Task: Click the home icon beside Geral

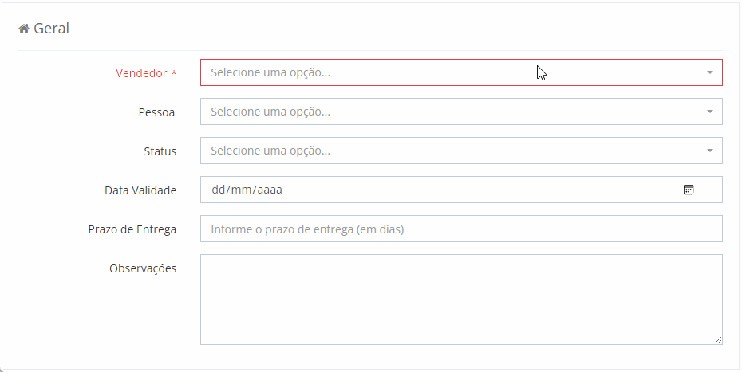Action: [24, 29]
